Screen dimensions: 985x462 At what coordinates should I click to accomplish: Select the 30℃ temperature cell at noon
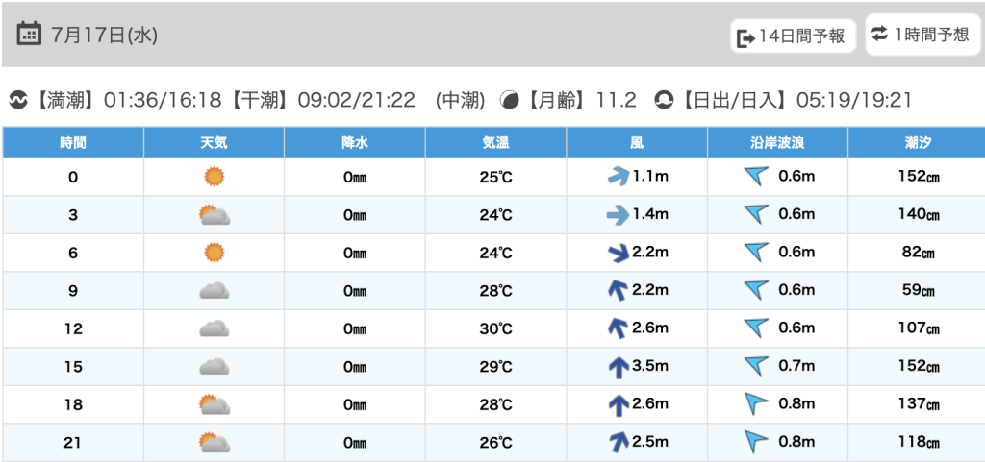[x=495, y=328]
